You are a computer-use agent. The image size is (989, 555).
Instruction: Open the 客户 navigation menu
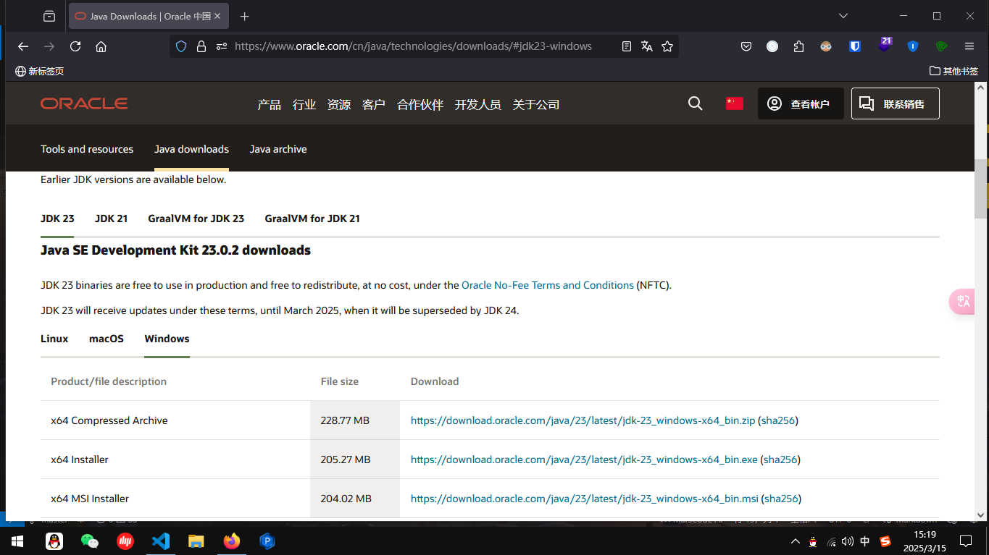(x=374, y=104)
